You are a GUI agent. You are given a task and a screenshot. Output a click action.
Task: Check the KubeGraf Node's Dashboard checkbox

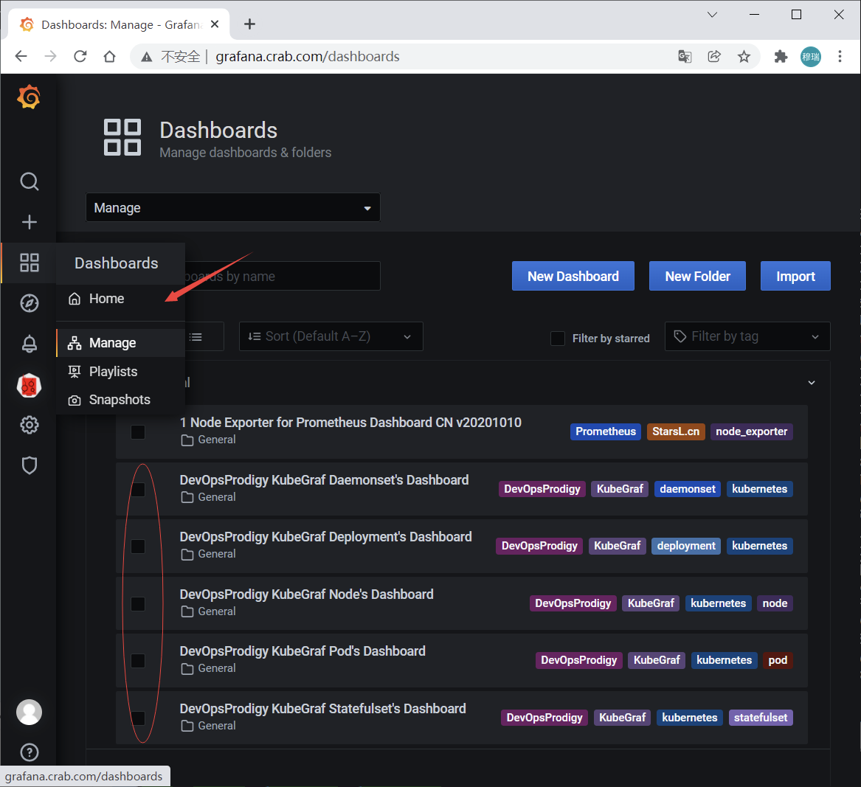point(138,603)
